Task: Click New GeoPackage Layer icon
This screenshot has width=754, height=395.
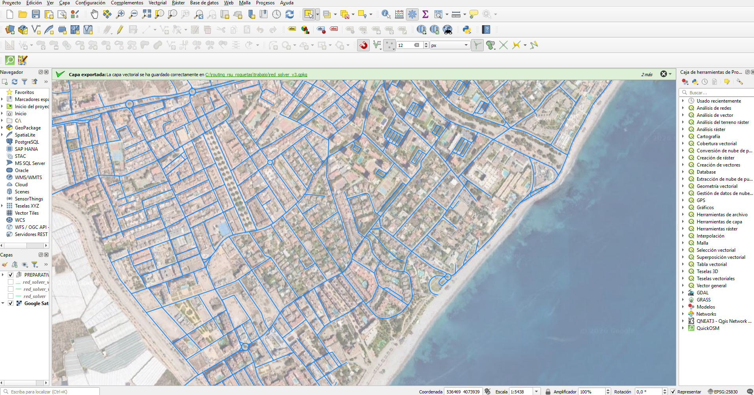Action: click(23, 30)
